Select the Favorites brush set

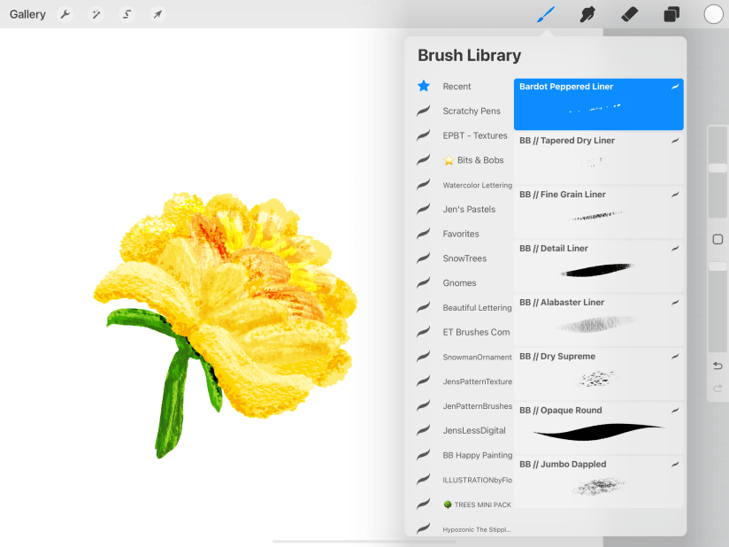click(460, 235)
